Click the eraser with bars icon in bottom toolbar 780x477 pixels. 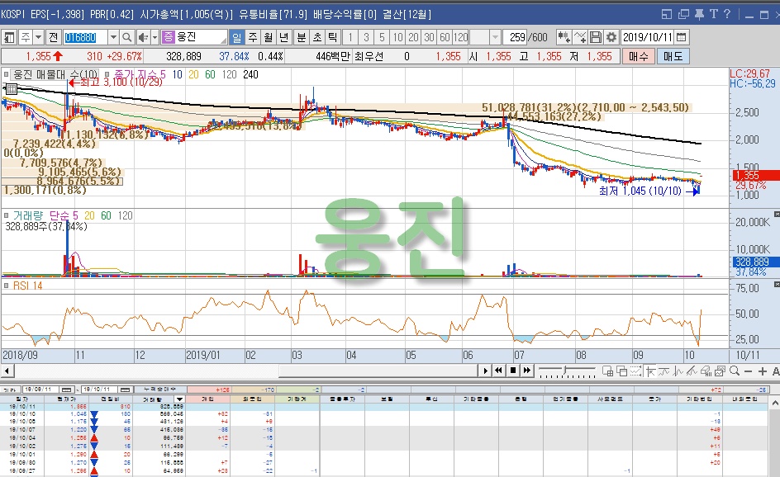coord(706,371)
